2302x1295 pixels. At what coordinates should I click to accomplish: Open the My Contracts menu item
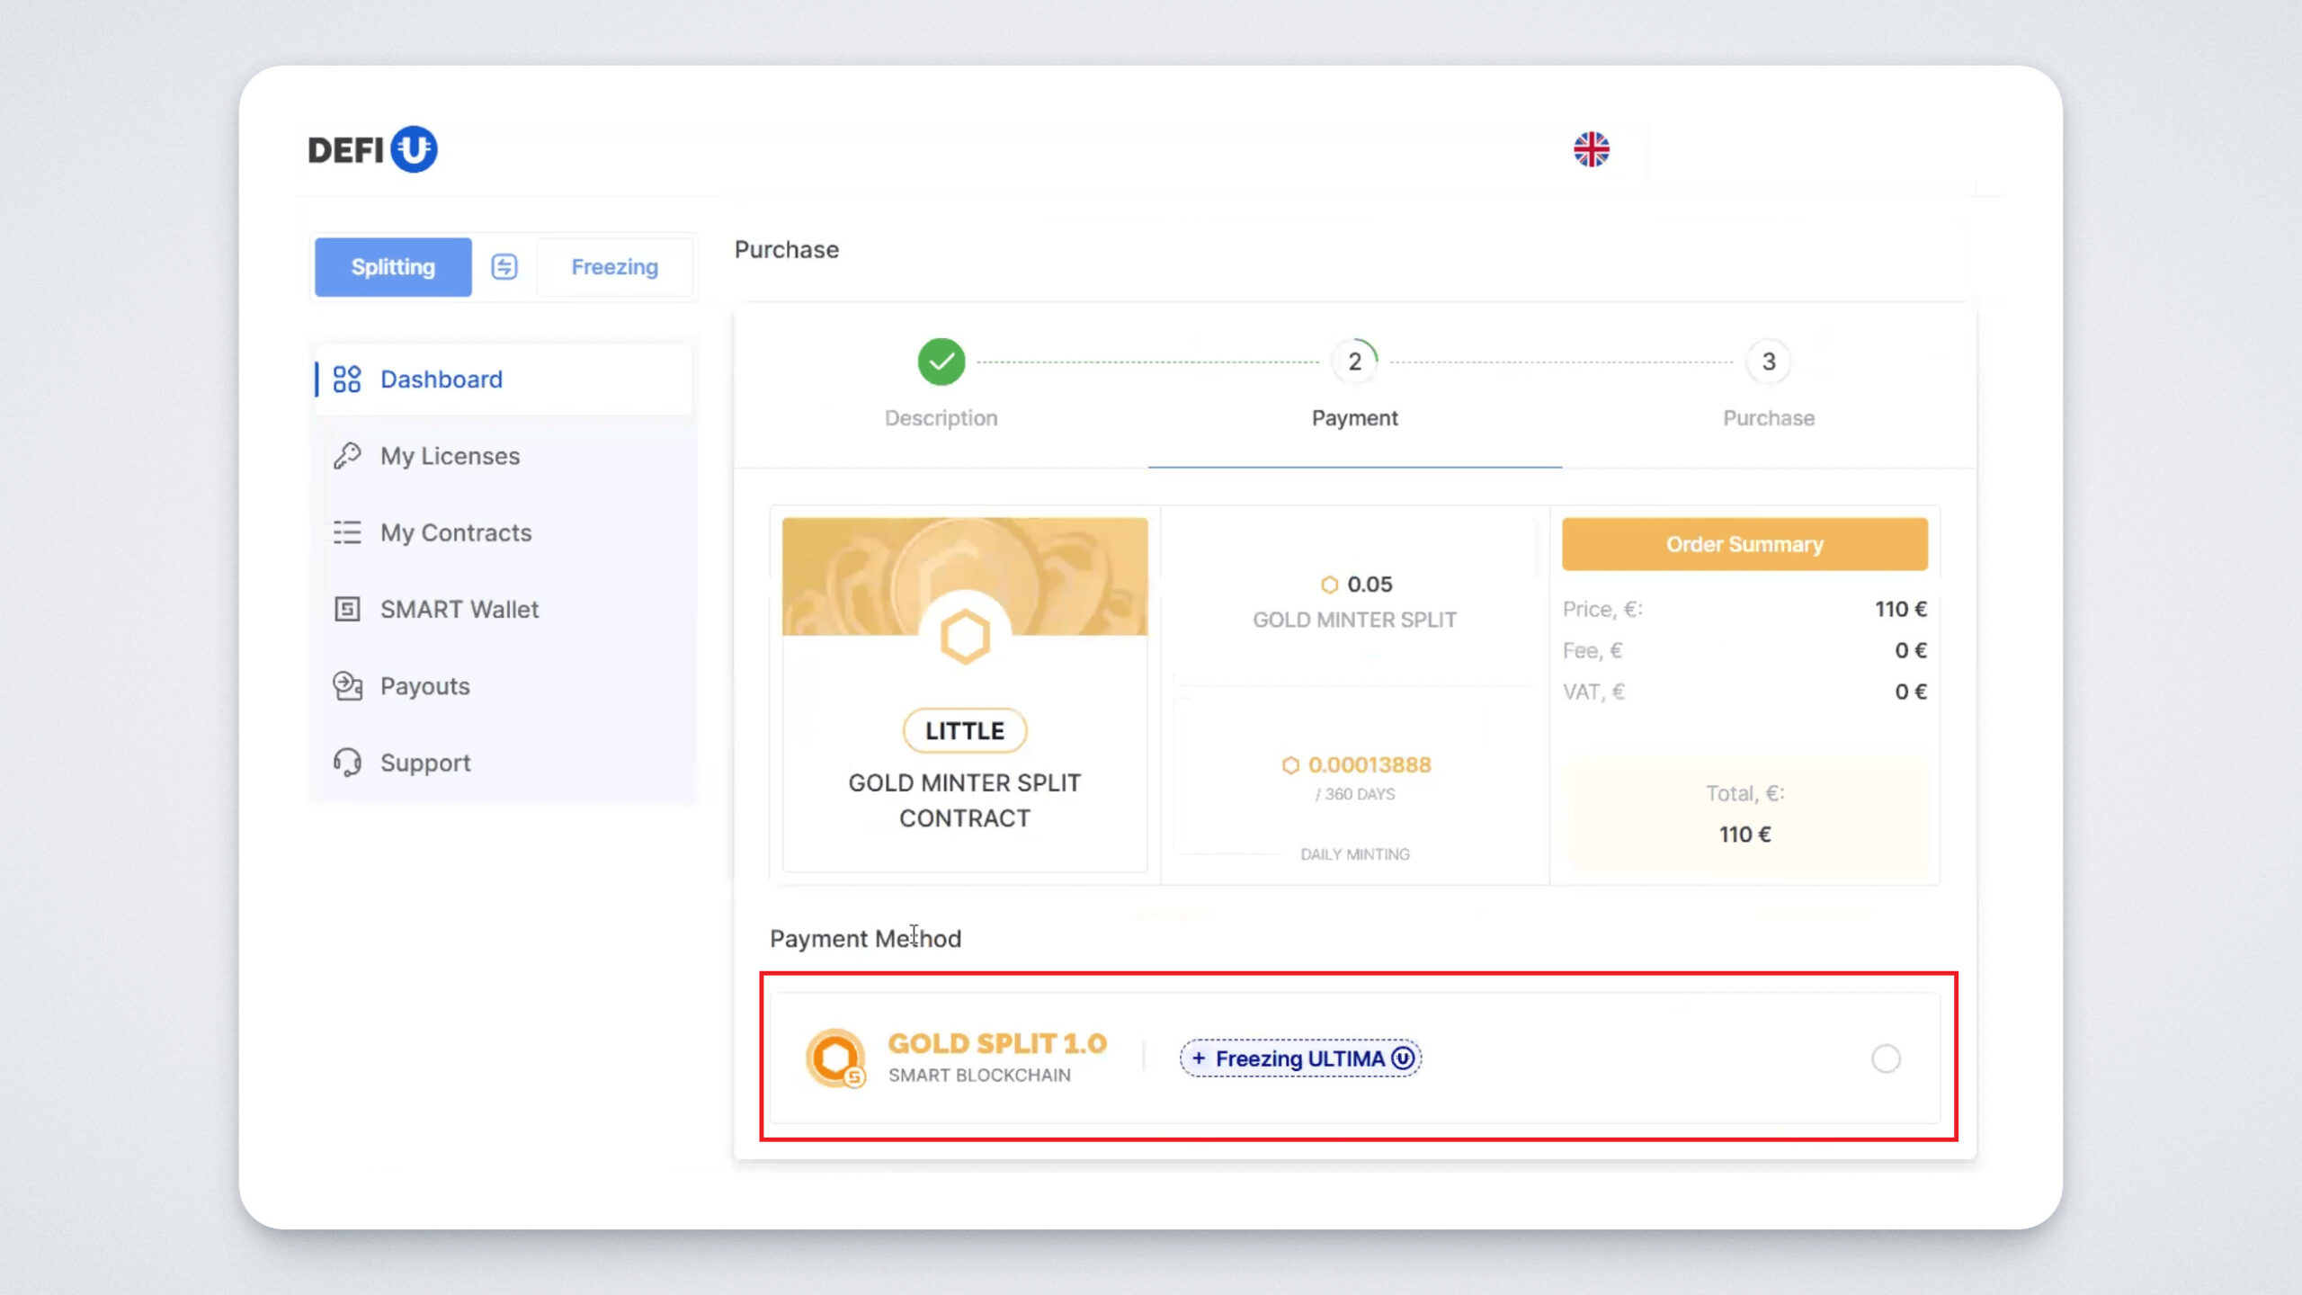coord(456,532)
